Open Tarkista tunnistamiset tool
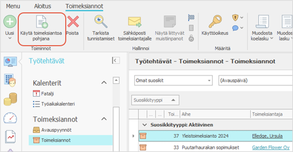 tap(101, 22)
